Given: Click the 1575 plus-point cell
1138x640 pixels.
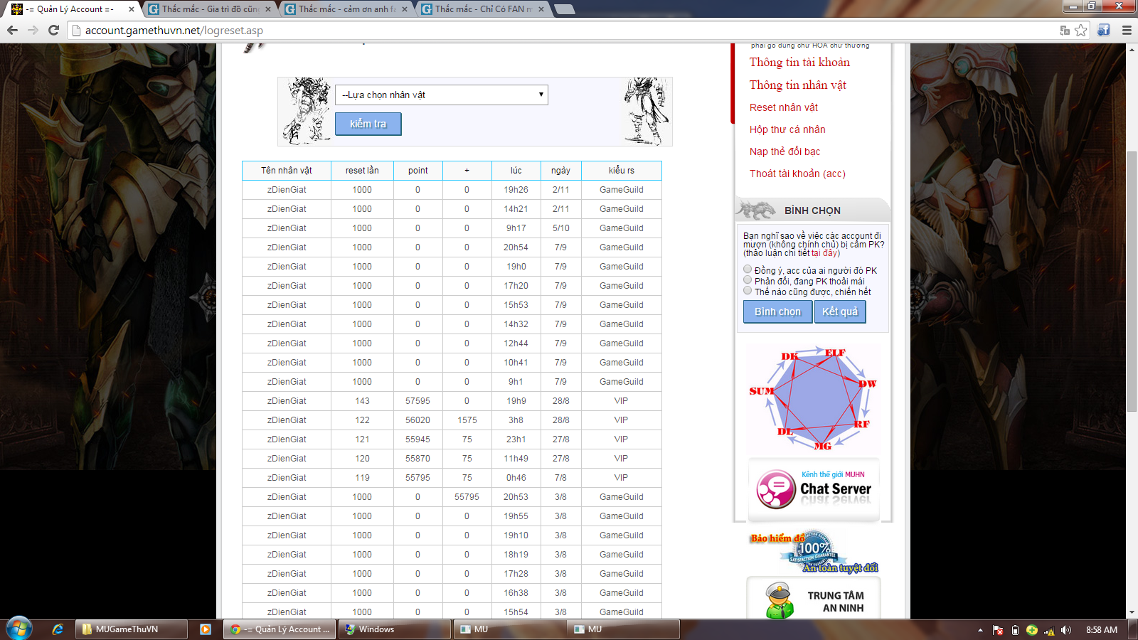Looking at the screenshot, I should [467, 420].
